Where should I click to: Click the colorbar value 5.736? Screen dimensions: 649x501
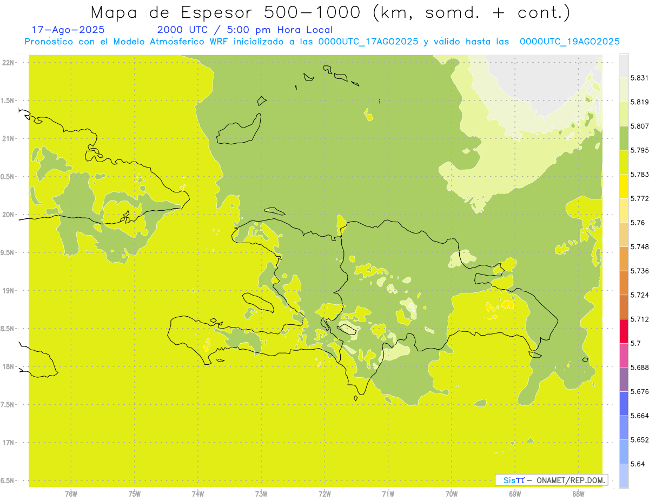pos(639,271)
